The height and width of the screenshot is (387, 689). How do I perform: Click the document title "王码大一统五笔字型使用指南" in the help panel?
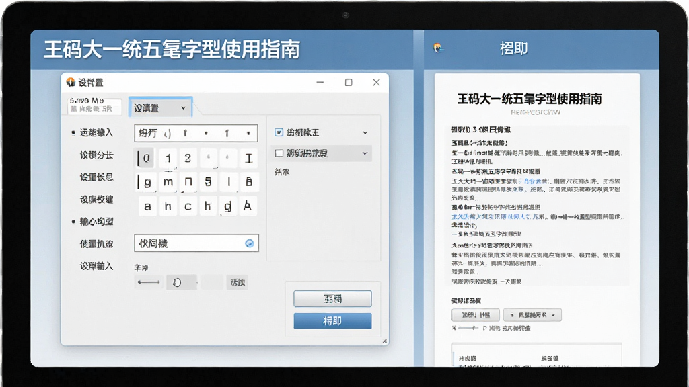point(530,99)
